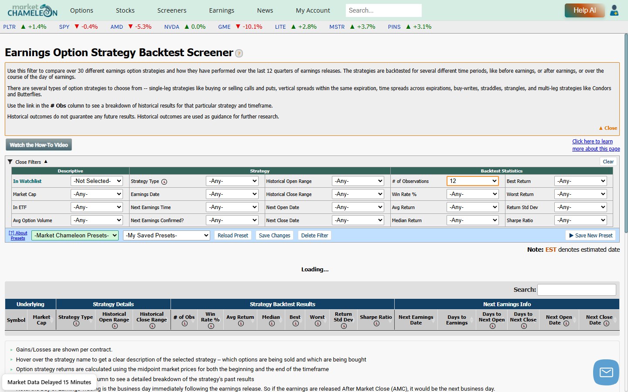This screenshot has height=392, width=628.
Task: Click info icon under Sharpe Ratio column
Action: pyautogui.click(x=376, y=324)
